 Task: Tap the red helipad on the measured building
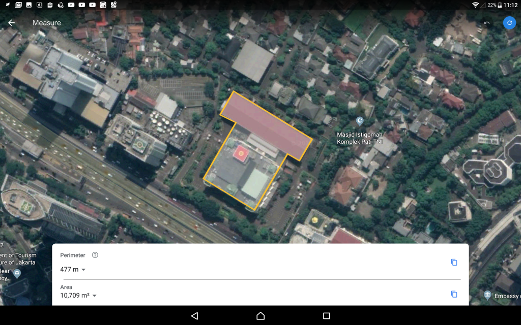tap(240, 152)
